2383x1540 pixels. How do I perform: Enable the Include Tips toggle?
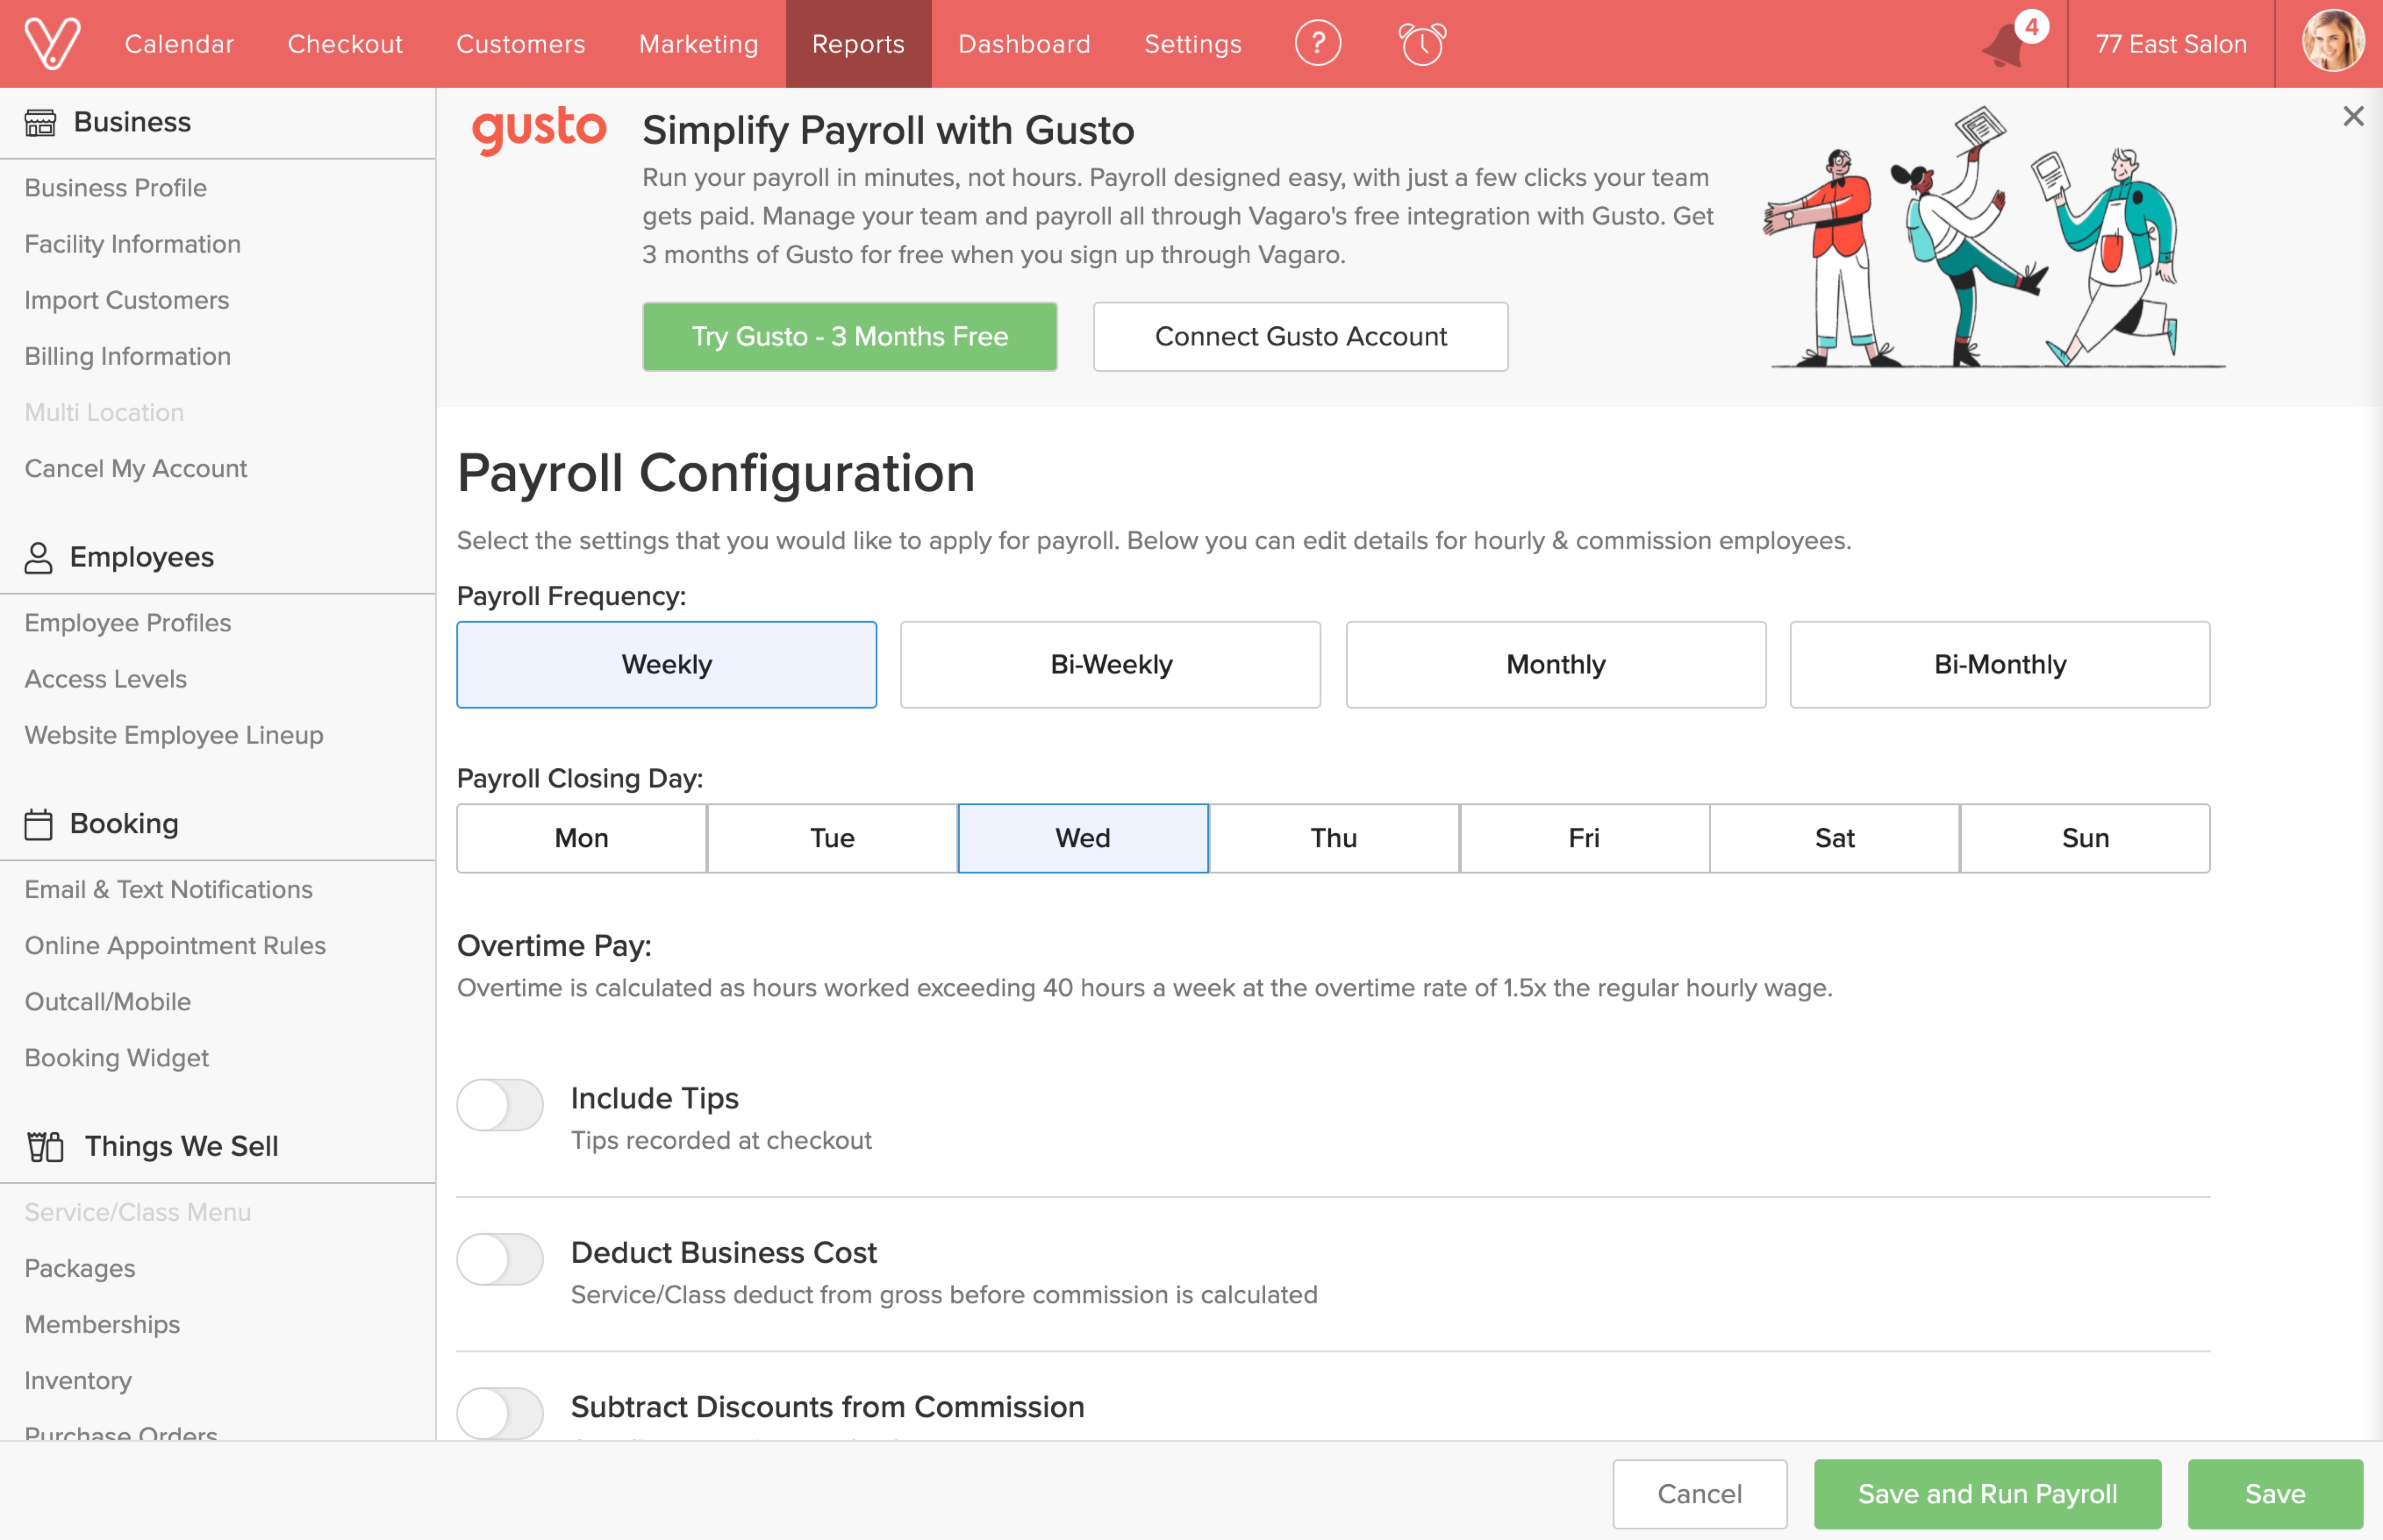pos(500,1105)
